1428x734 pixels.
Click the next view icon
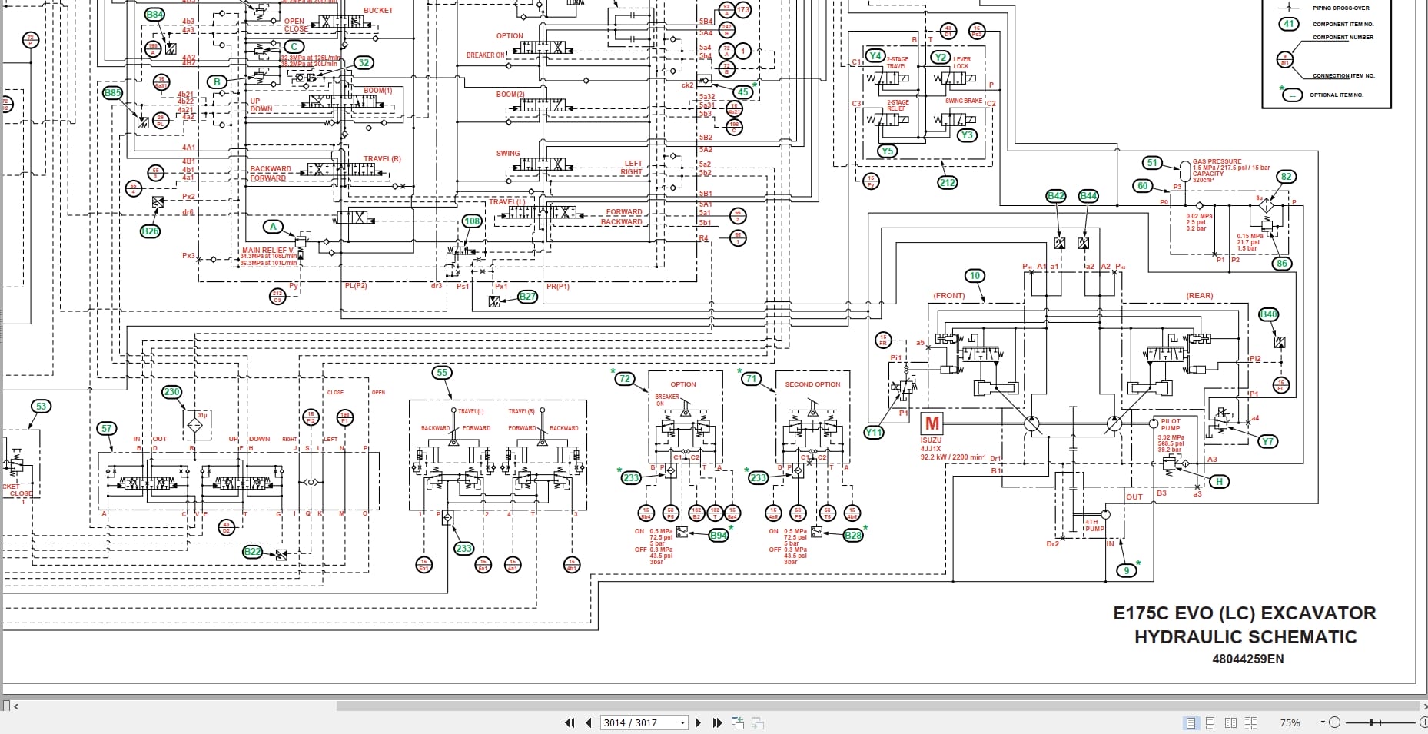tap(757, 722)
